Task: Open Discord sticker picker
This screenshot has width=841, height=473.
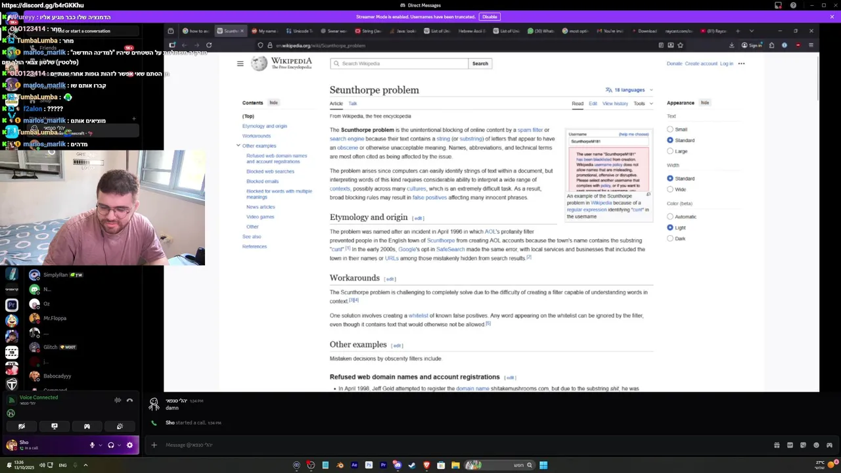Action: (803, 445)
